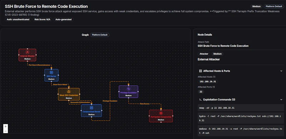Click the Auto-generated tag
The width and height of the screenshot is (286, 139).
[64, 19]
